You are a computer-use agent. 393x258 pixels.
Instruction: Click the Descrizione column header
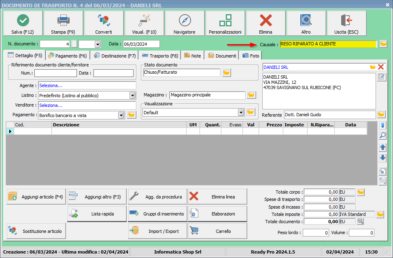click(119, 125)
